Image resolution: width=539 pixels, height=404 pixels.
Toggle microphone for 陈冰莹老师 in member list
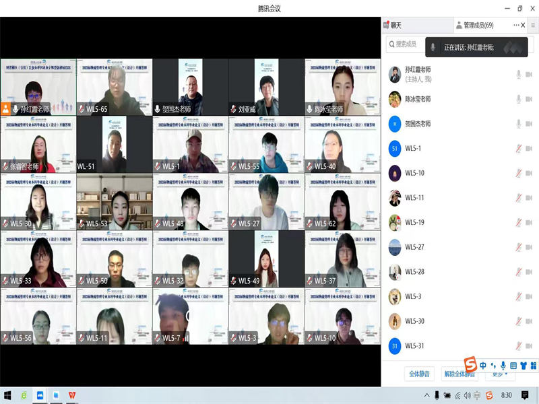coord(519,99)
